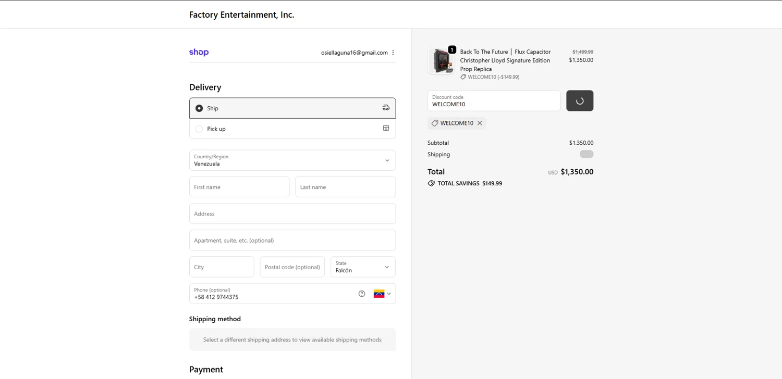Click the Shipping method heading
782x379 pixels.
(215, 319)
